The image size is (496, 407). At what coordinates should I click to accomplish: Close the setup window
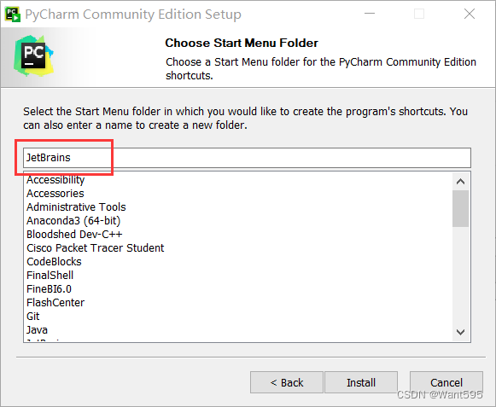tap(470, 14)
